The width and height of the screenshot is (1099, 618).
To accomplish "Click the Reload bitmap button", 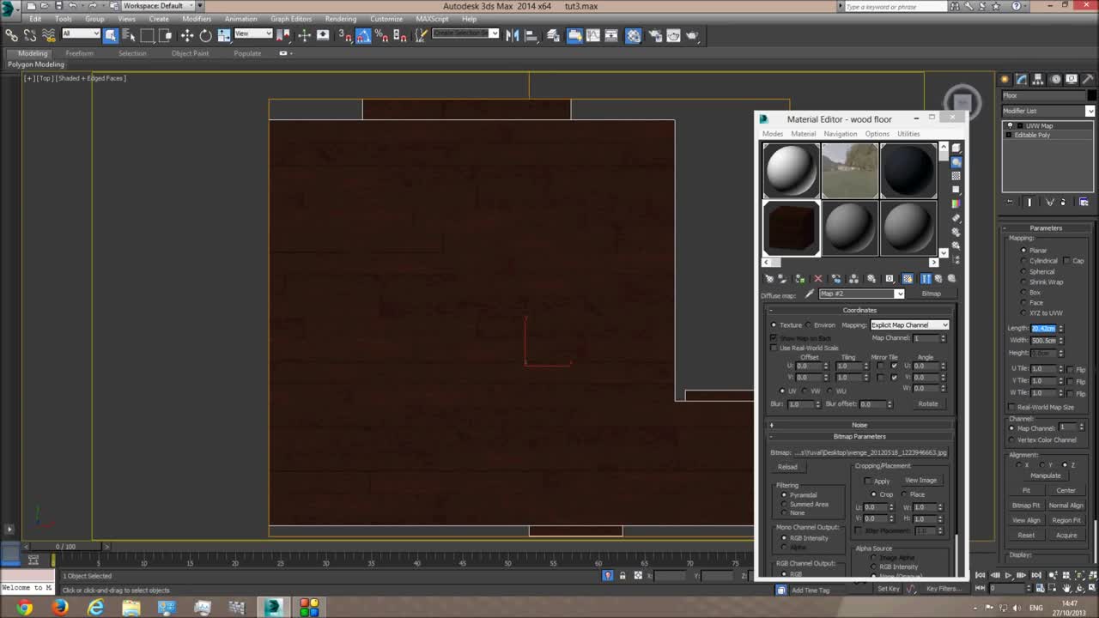I will point(787,467).
